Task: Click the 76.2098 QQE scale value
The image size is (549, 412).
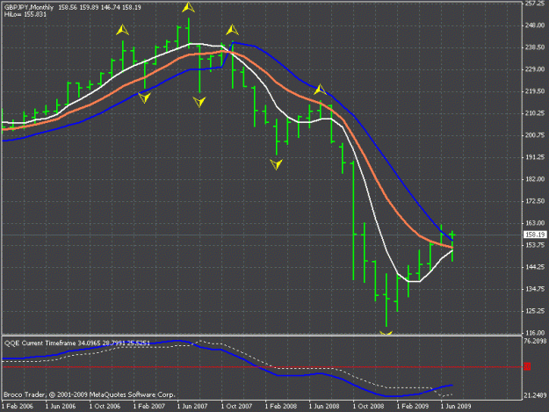Action: click(x=535, y=341)
